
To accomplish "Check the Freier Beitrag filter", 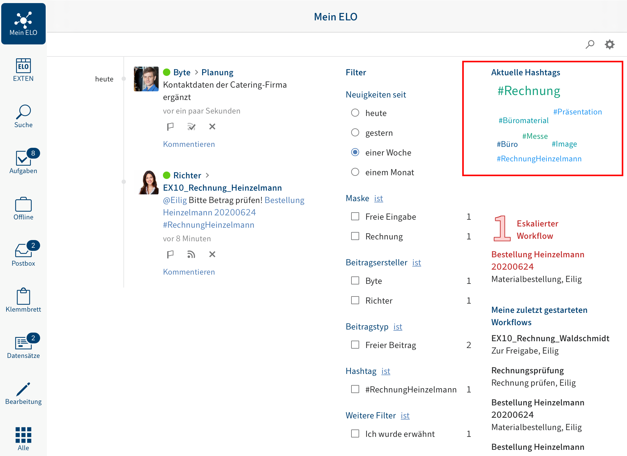I will tap(355, 345).
